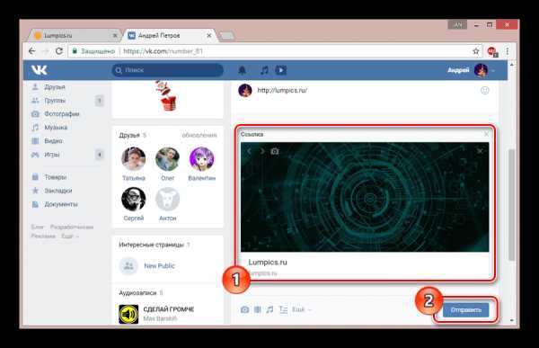This screenshot has height=348, width=539.
Task: Expand the footer Ещё menu
Action: point(70,236)
